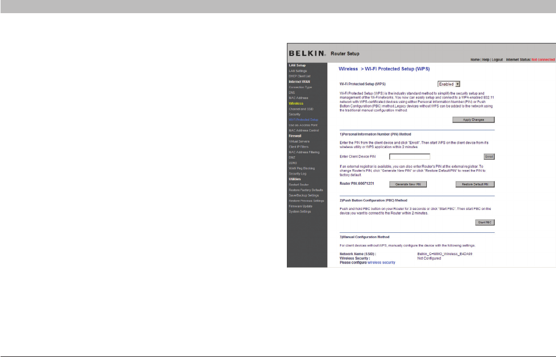Open the DMZ sidebar entry

[292, 157]
